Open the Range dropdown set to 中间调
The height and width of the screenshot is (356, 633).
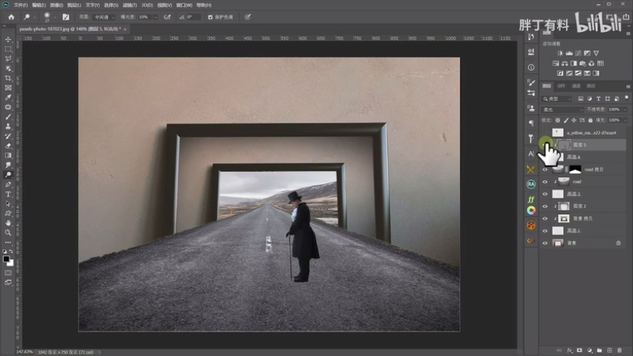(103, 17)
